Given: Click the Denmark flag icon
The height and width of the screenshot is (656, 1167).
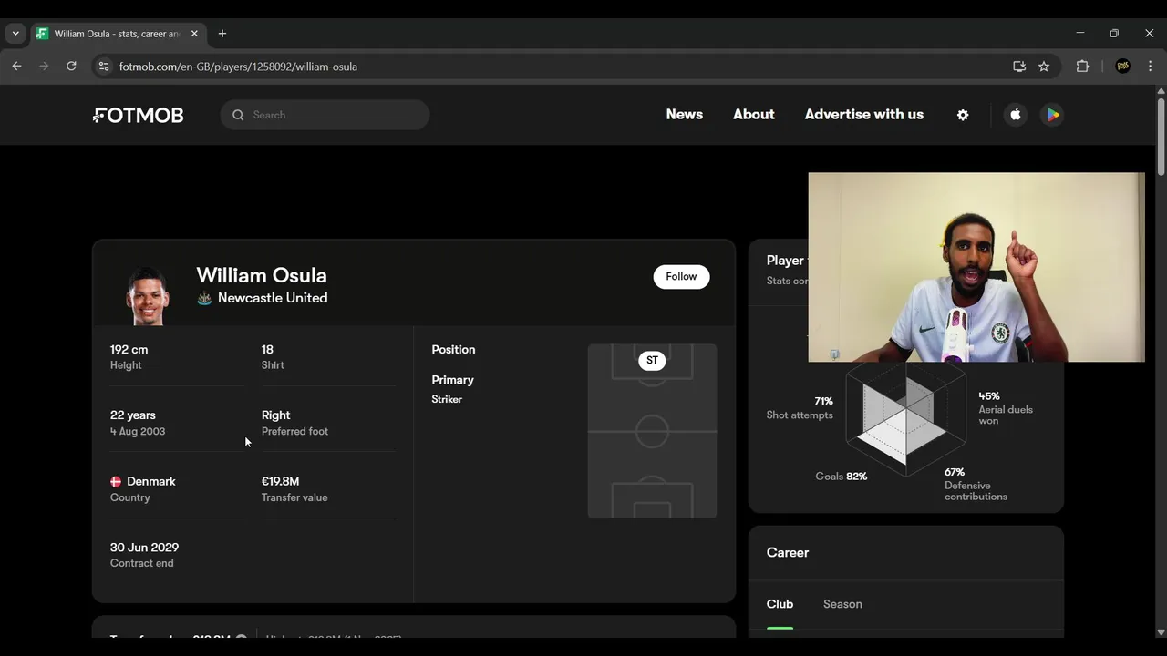Looking at the screenshot, I should click(x=116, y=481).
